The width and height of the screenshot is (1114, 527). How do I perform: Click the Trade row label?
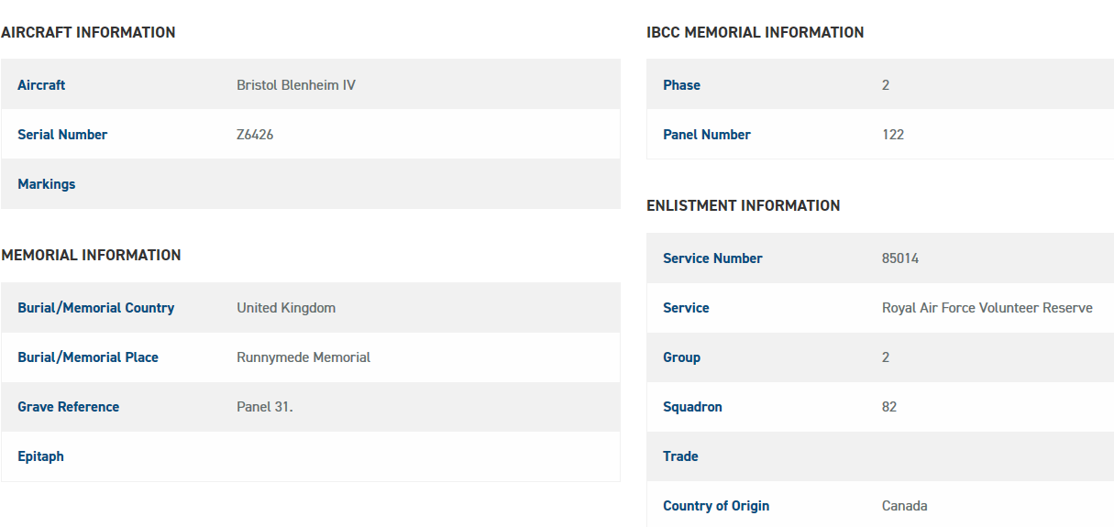[680, 456]
